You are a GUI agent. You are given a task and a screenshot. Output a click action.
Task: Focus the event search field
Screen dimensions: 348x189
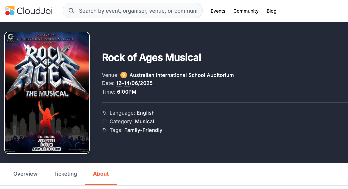click(138, 11)
